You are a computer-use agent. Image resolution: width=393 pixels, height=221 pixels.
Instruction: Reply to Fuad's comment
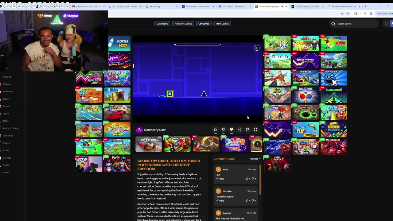220,179
